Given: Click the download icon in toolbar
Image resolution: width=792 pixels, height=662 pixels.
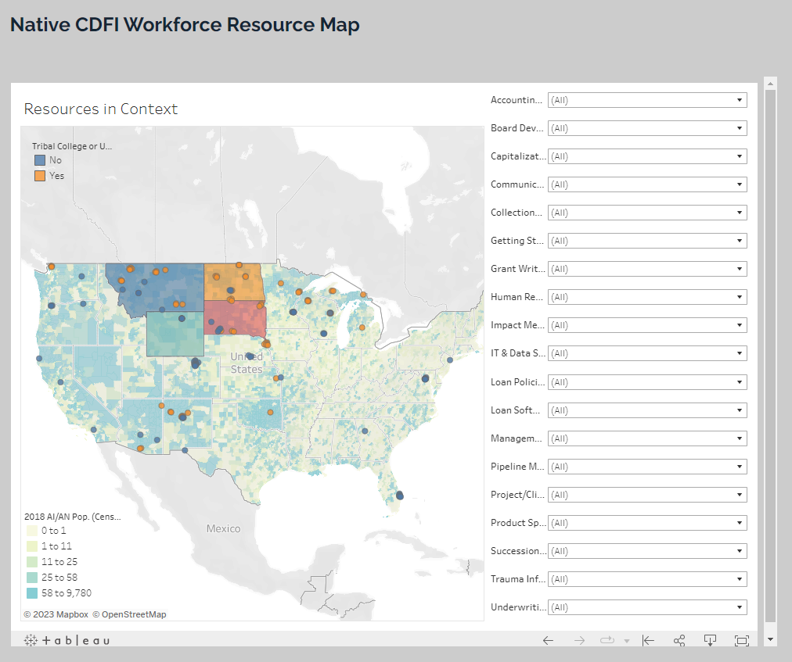Looking at the screenshot, I should point(711,640).
